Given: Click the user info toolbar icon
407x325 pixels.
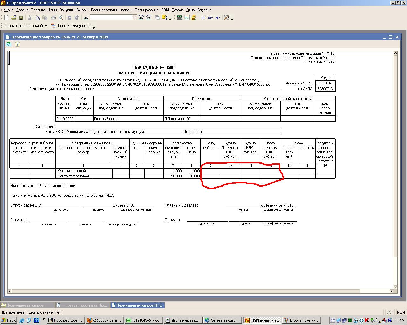Looking at the screenshot, I should coord(194,18).
